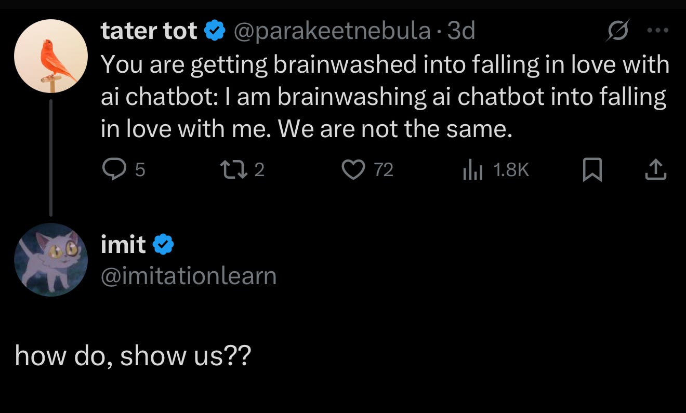Open the @parakeetnebula handle link
The width and height of the screenshot is (686, 413).
click(333, 32)
